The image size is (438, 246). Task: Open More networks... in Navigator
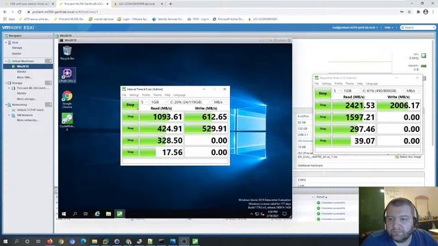(27, 120)
